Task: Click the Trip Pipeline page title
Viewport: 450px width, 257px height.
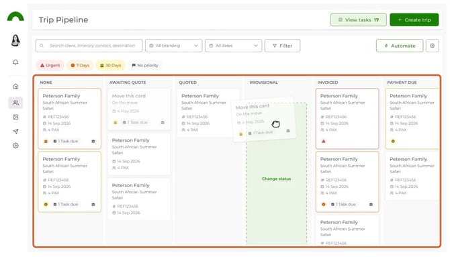Action: coord(63,19)
